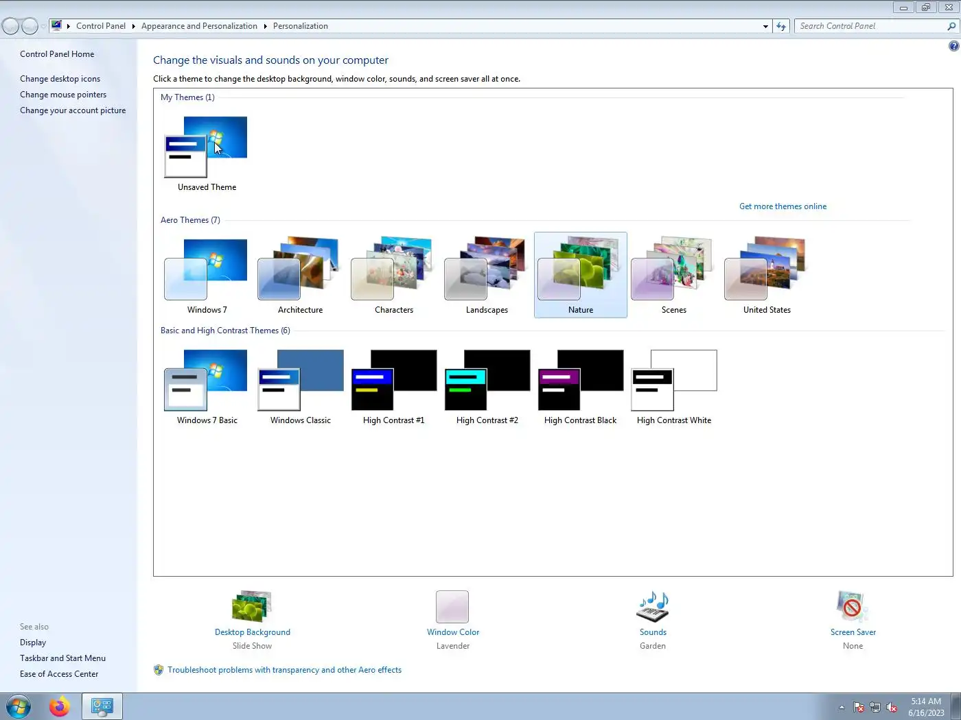Go to Control Panel Home
The image size is (961, 720).
pyautogui.click(x=57, y=54)
